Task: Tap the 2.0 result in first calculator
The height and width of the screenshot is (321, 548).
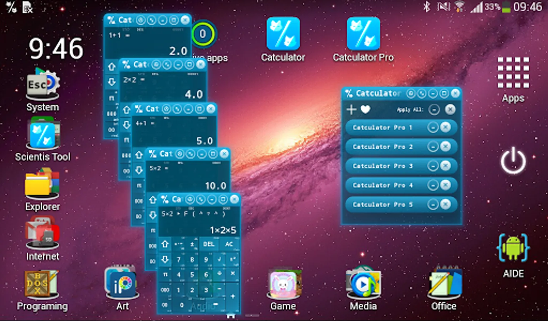Action: point(178,51)
